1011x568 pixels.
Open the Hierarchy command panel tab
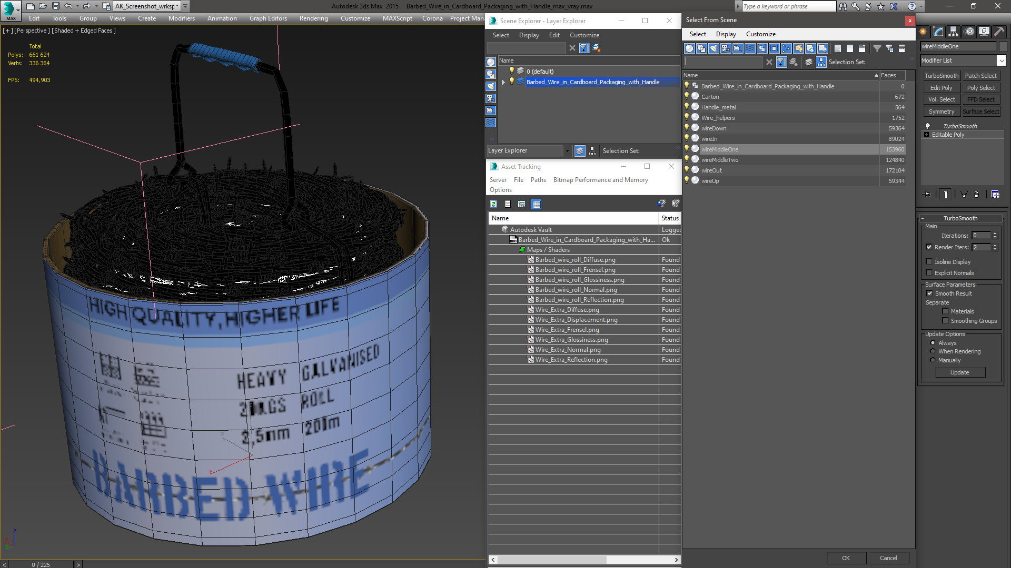coord(953,32)
